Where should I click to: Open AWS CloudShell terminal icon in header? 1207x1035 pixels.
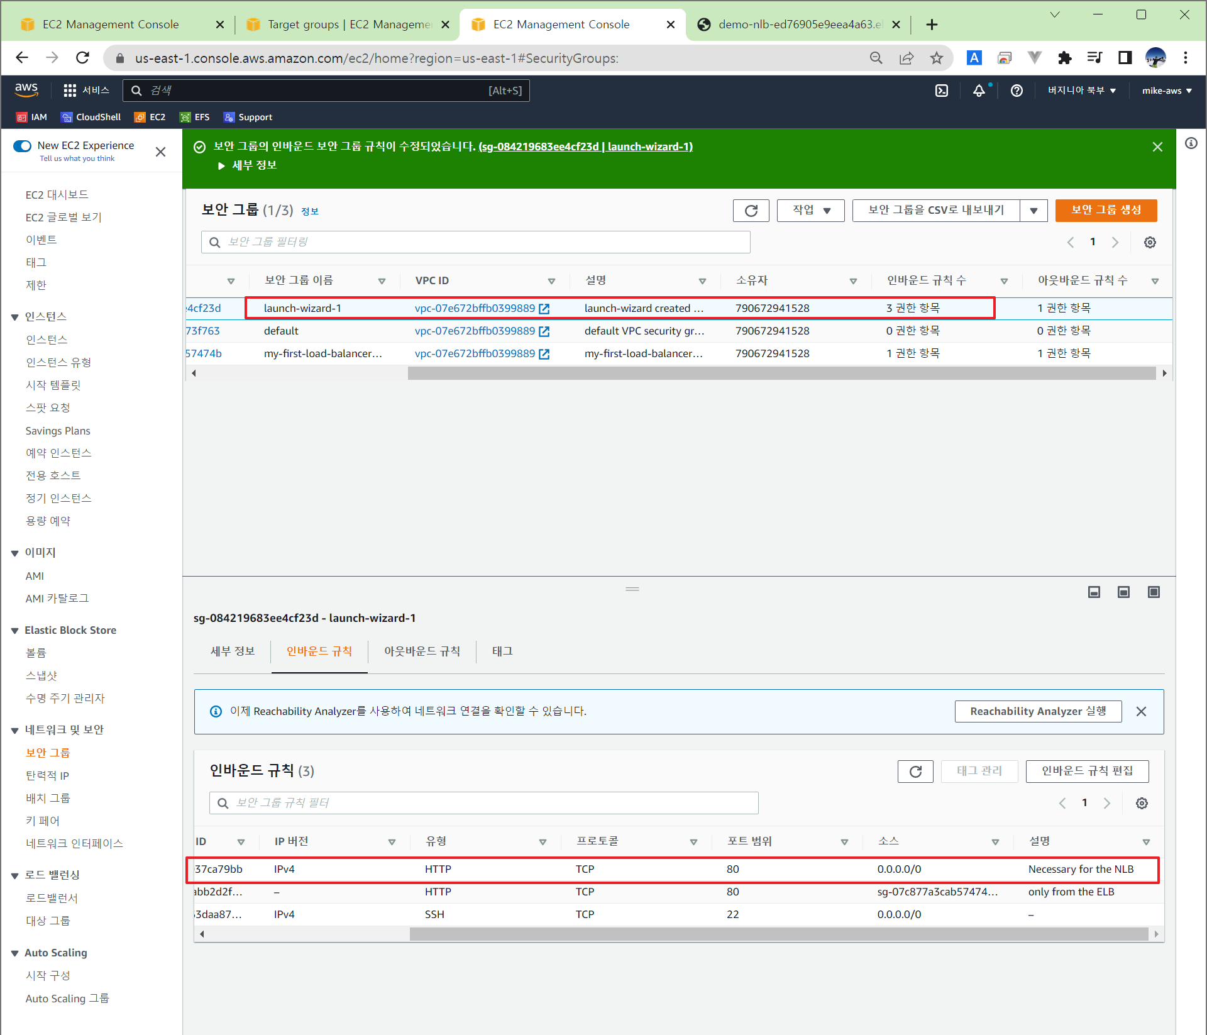(x=941, y=91)
